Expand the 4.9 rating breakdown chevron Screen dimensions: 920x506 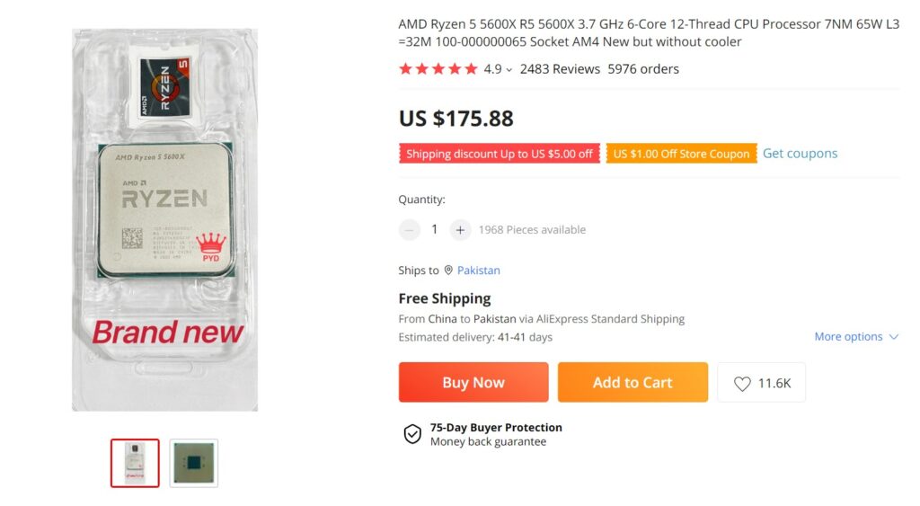(509, 70)
